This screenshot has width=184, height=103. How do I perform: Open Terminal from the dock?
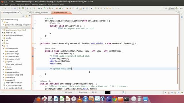point(126,99)
